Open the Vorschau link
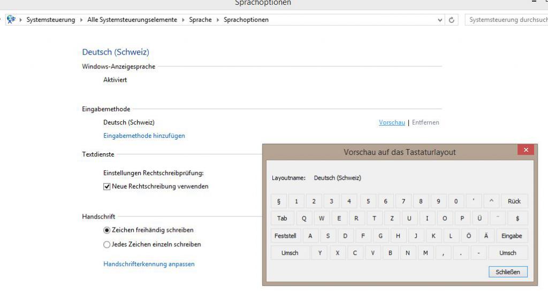Image resolution: width=548 pixels, height=296 pixels. coord(392,122)
